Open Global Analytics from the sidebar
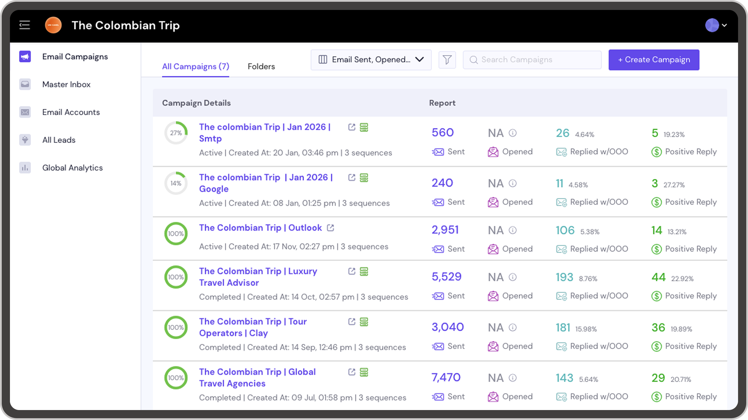This screenshot has height=420, width=748. pyautogui.click(x=72, y=168)
